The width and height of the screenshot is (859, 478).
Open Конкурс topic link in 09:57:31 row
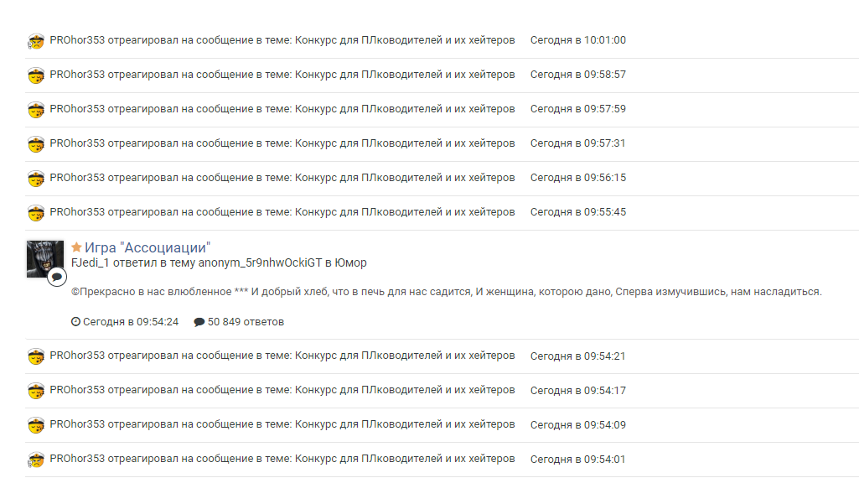(x=405, y=143)
